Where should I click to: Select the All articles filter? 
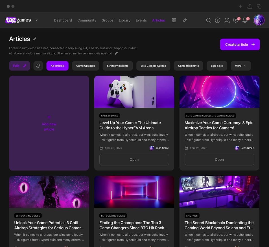pyautogui.click(x=57, y=66)
